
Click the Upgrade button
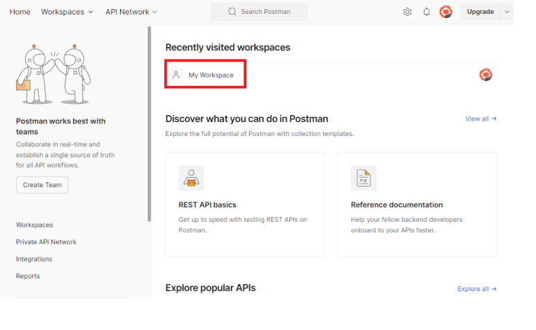pos(481,12)
